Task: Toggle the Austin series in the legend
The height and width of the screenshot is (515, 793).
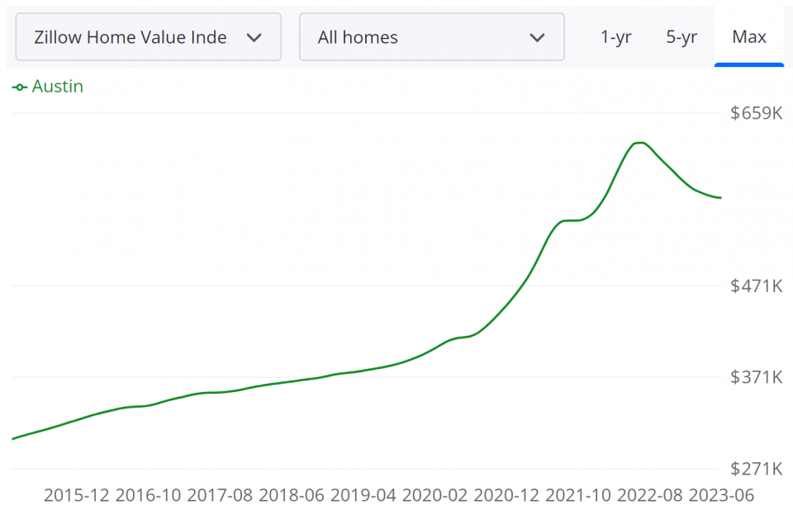Action: [48, 86]
